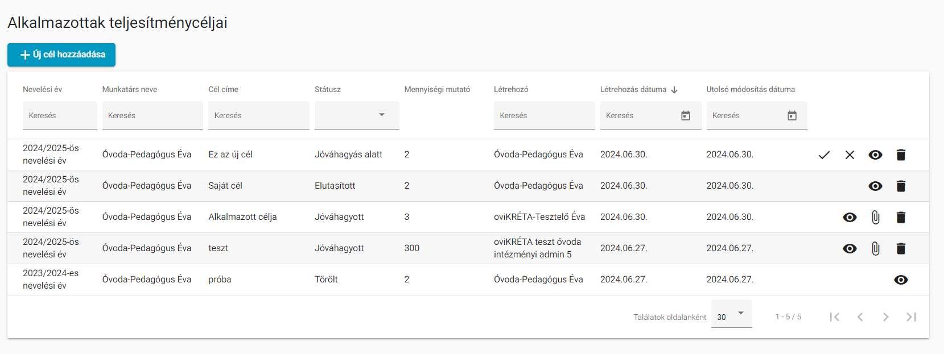This screenshot has width=944, height=354.
Task: Select 'oviKRÉTA-Tesztelő Éva' creator cell
Action: pyautogui.click(x=539, y=217)
